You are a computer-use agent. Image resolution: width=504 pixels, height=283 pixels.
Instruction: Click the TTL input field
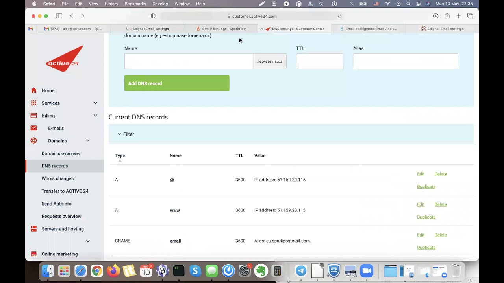320,61
